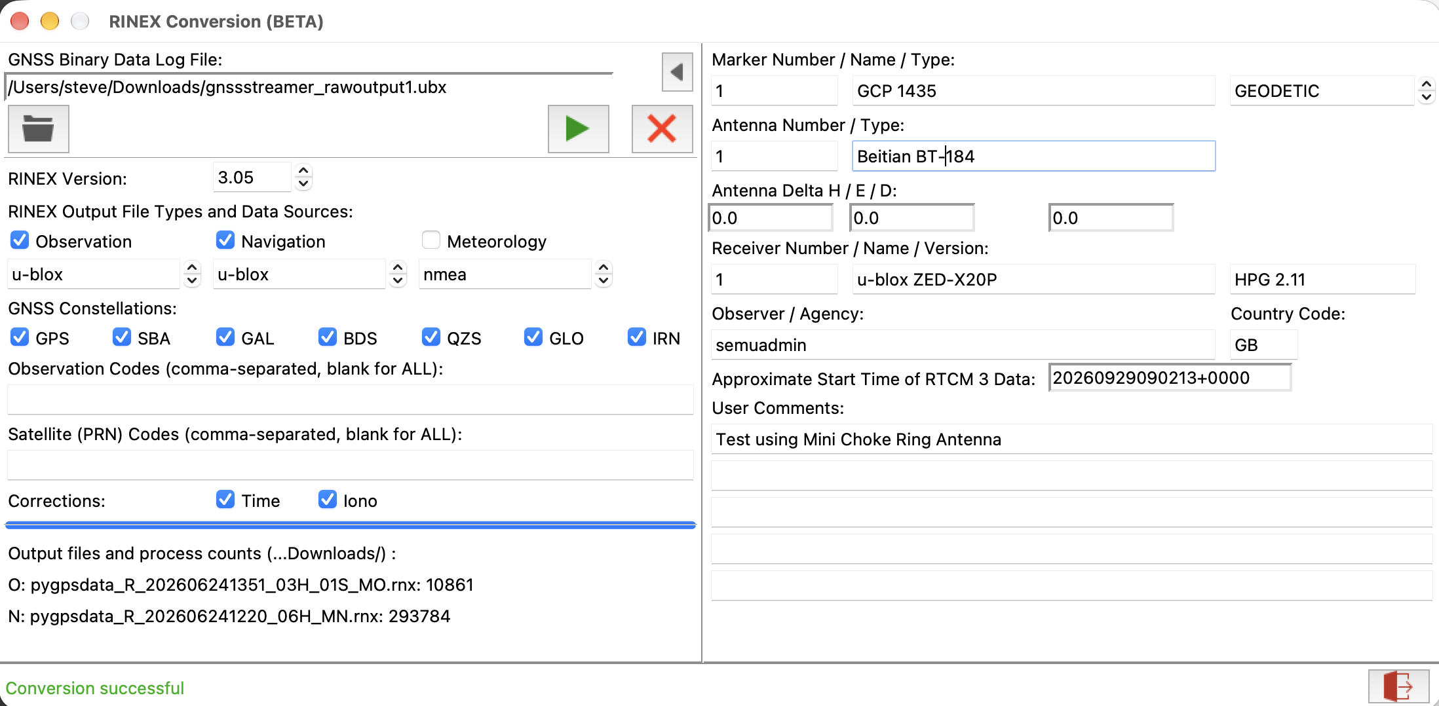
Task: Collapse metadata panel with the left arrow icon
Action: (x=677, y=71)
